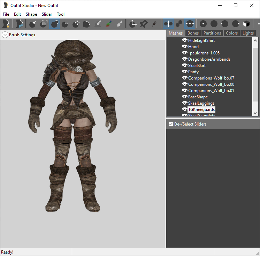Activate the Pivot pin tool
Screen dimensions: 260x256
(144, 24)
